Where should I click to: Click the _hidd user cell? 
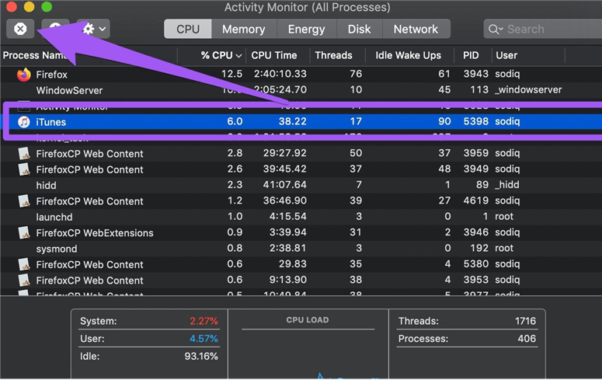(x=506, y=185)
